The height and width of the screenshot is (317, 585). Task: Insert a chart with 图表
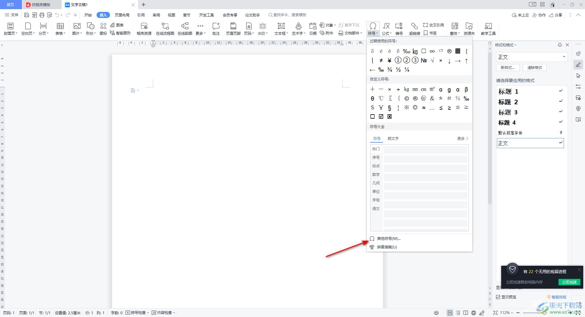117,25
